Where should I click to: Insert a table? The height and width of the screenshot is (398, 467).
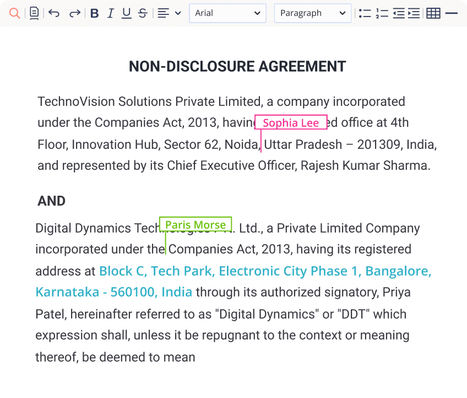pos(433,13)
